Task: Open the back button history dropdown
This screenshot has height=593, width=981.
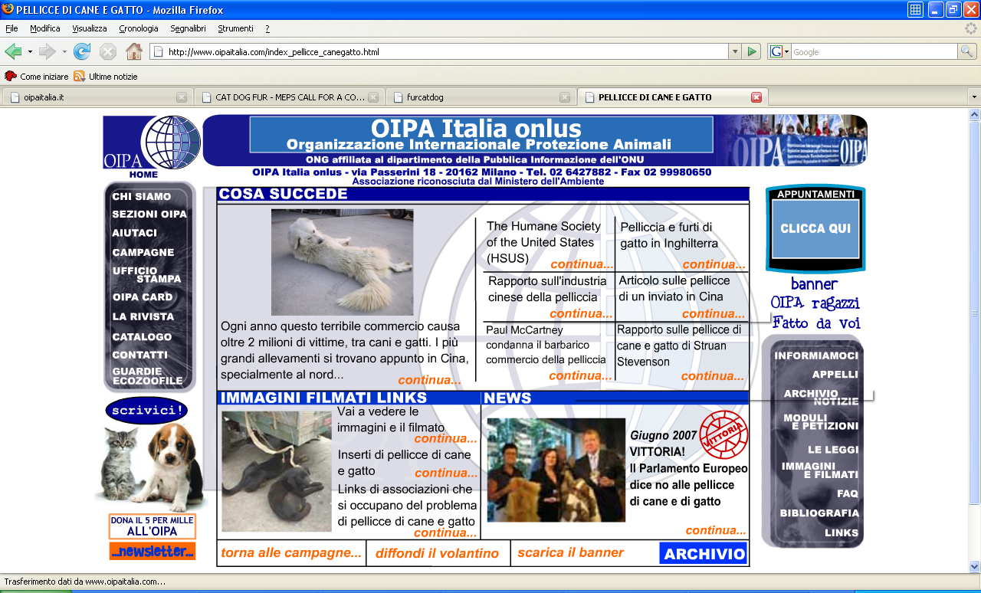Action: pyautogui.click(x=30, y=51)
